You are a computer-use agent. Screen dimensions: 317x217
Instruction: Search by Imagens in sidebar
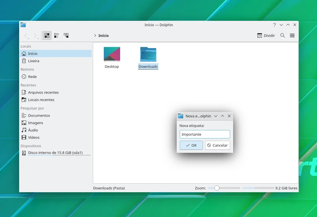tap(56, 123)
